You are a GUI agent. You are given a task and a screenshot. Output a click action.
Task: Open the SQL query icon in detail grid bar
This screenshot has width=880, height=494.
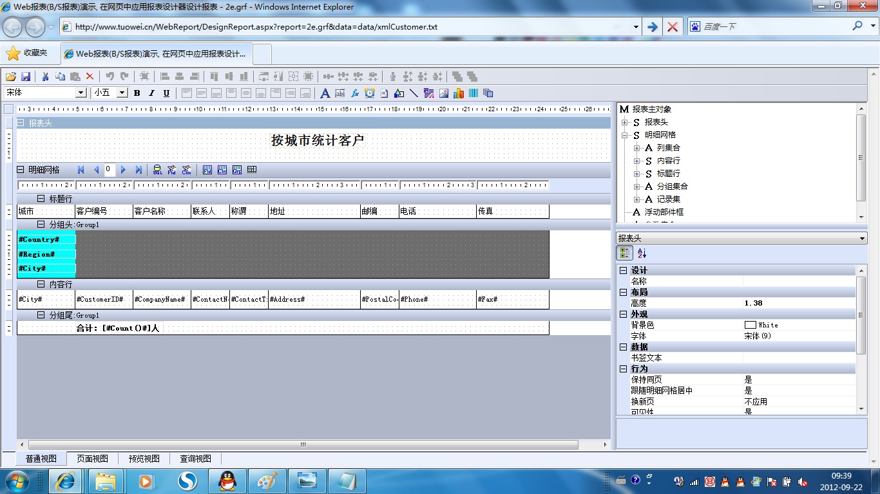157,170
